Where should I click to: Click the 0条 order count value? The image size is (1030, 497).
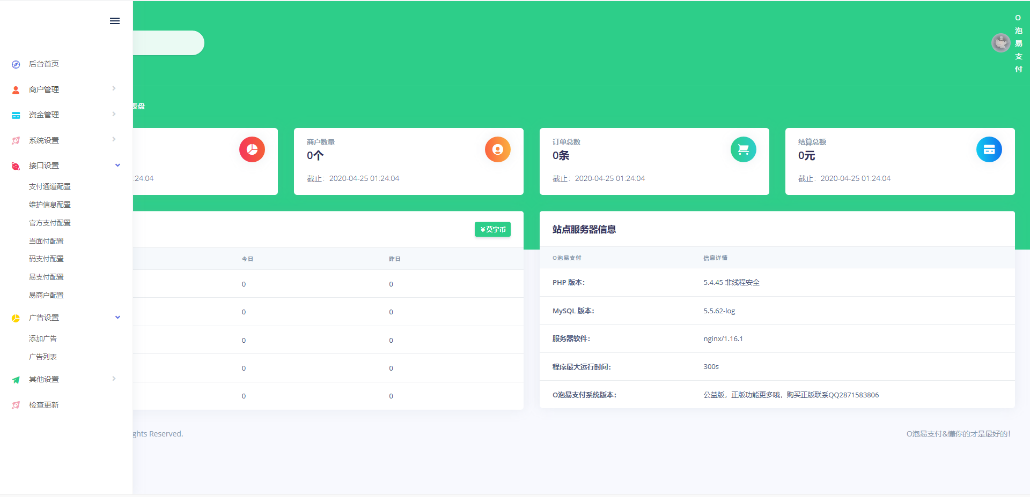tap(561, 155)
